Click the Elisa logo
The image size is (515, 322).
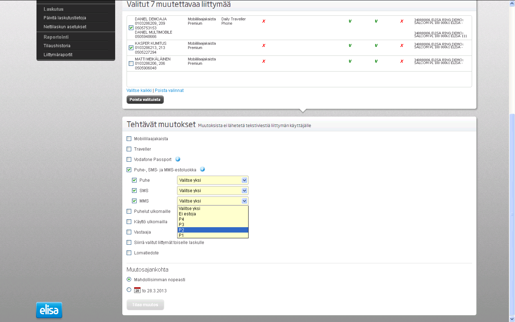49,310
